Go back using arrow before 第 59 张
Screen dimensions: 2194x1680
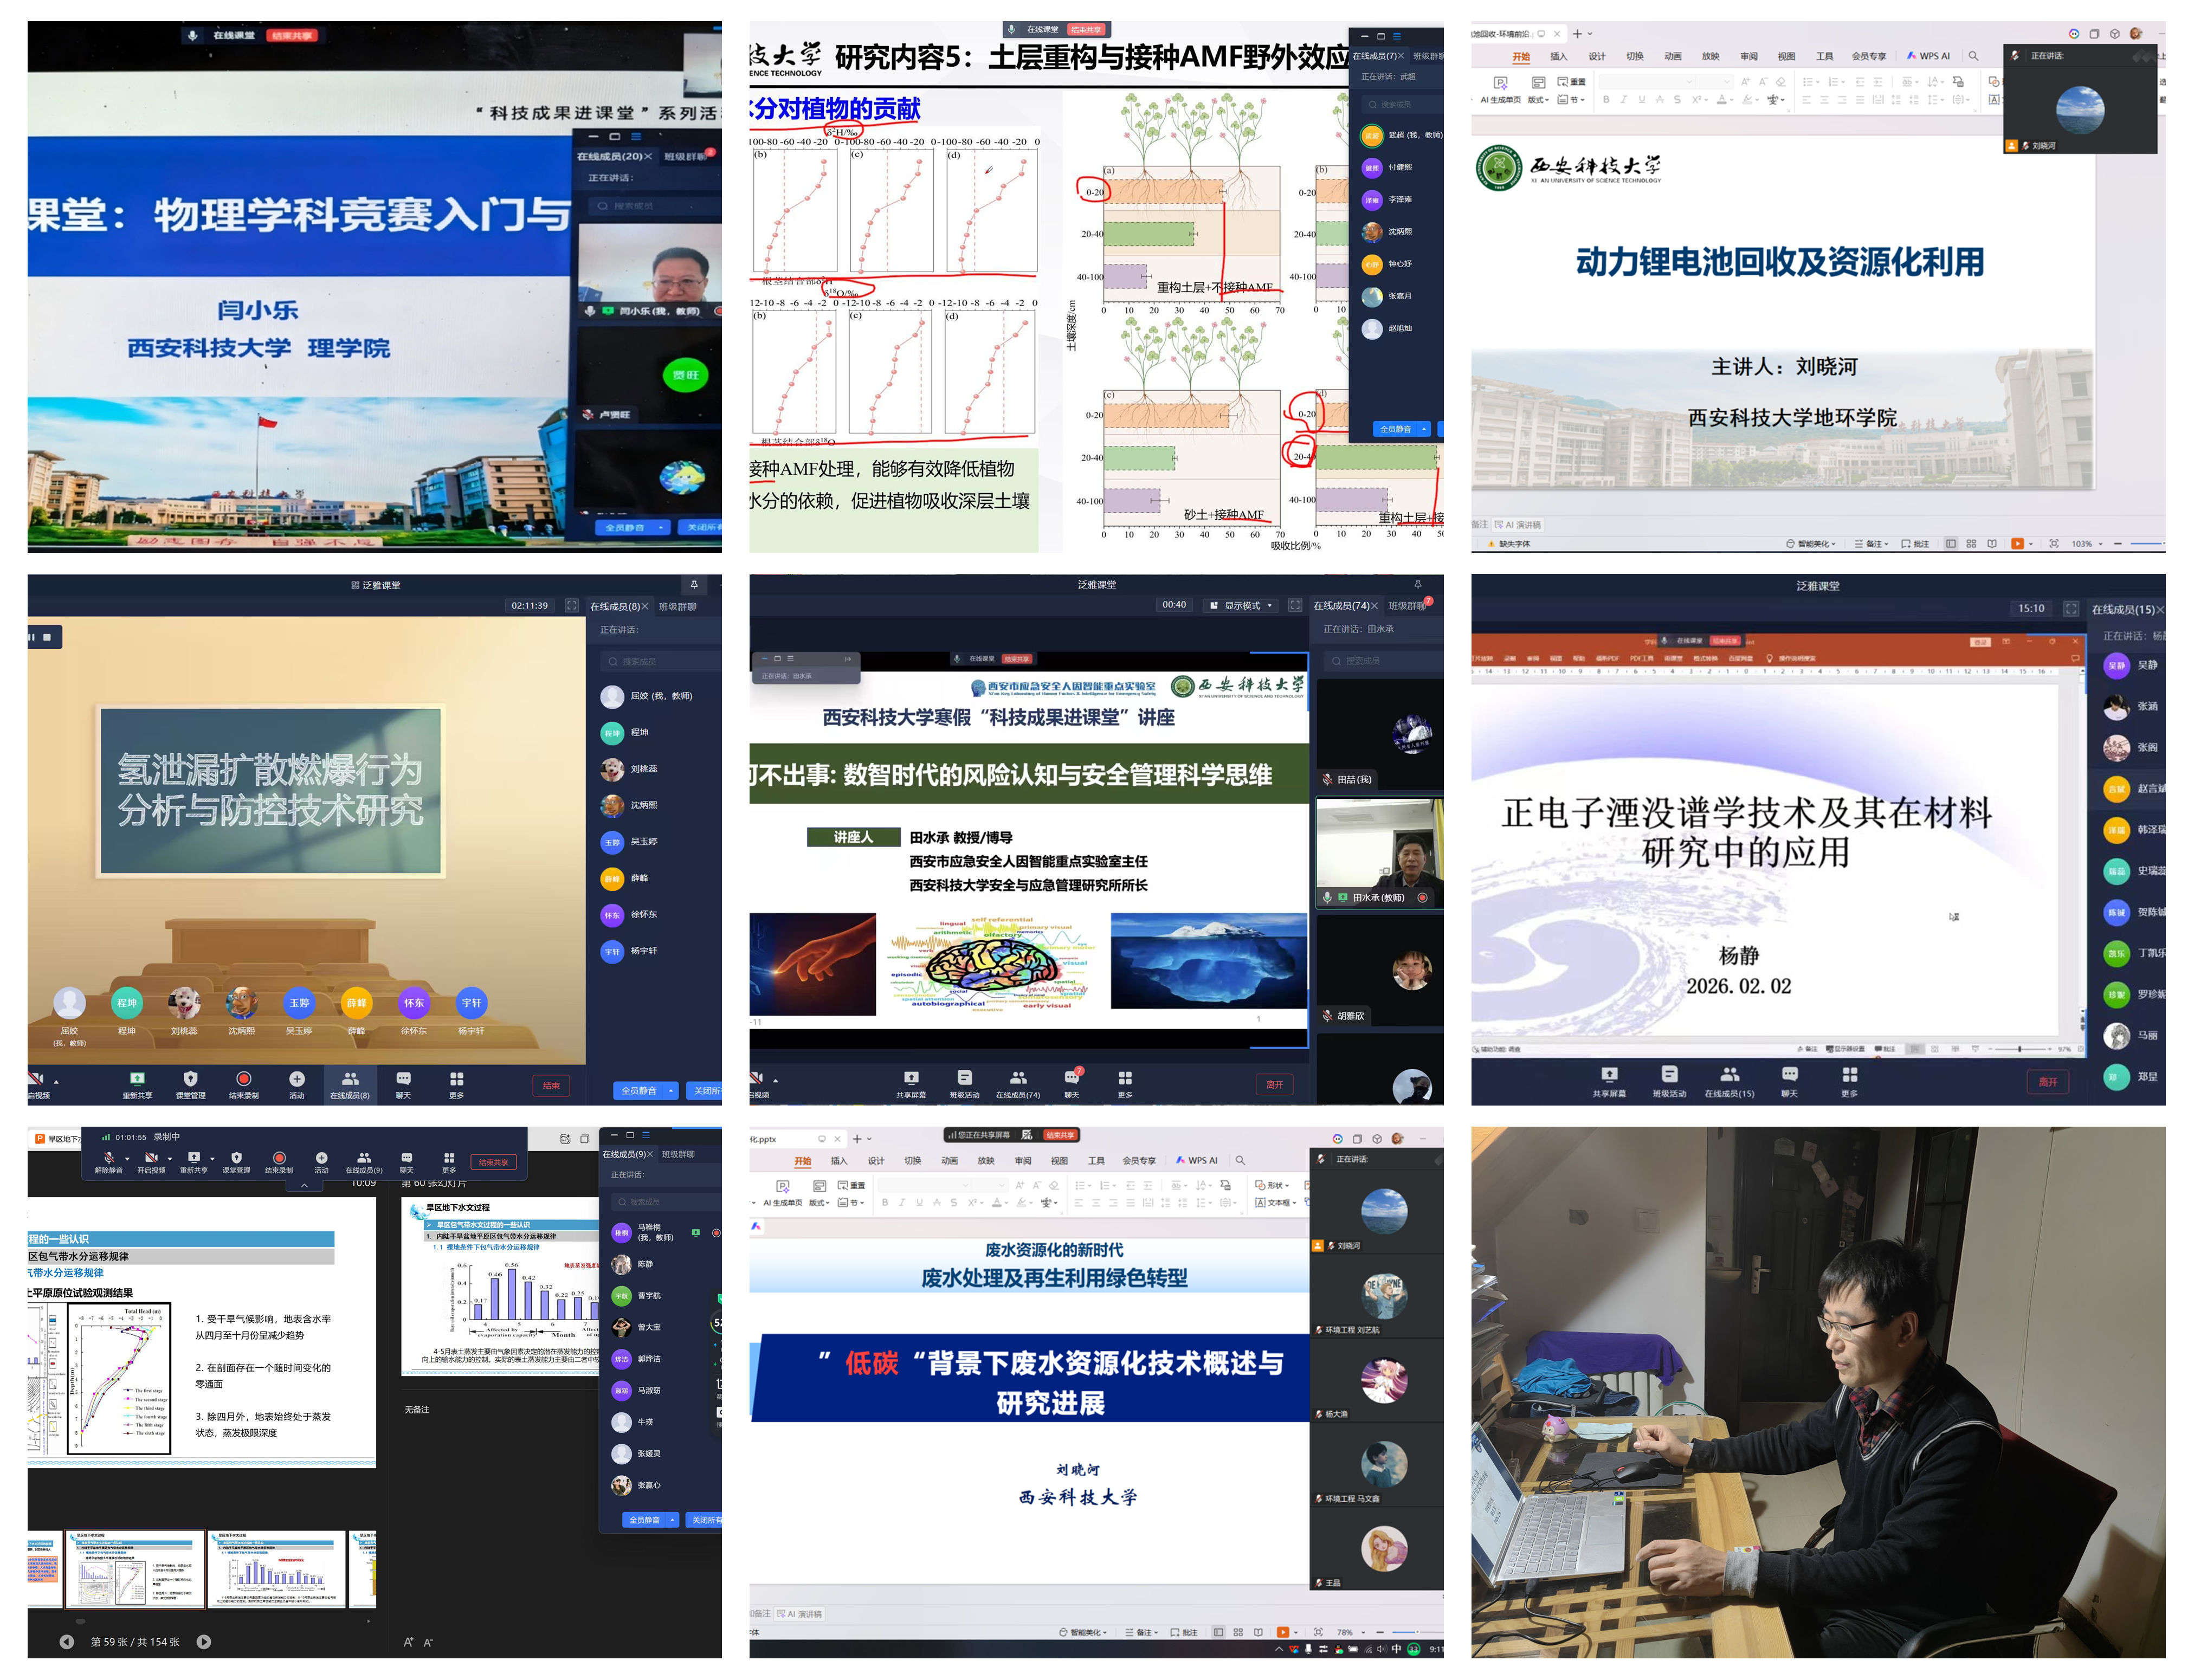[x=67, y=1642]
